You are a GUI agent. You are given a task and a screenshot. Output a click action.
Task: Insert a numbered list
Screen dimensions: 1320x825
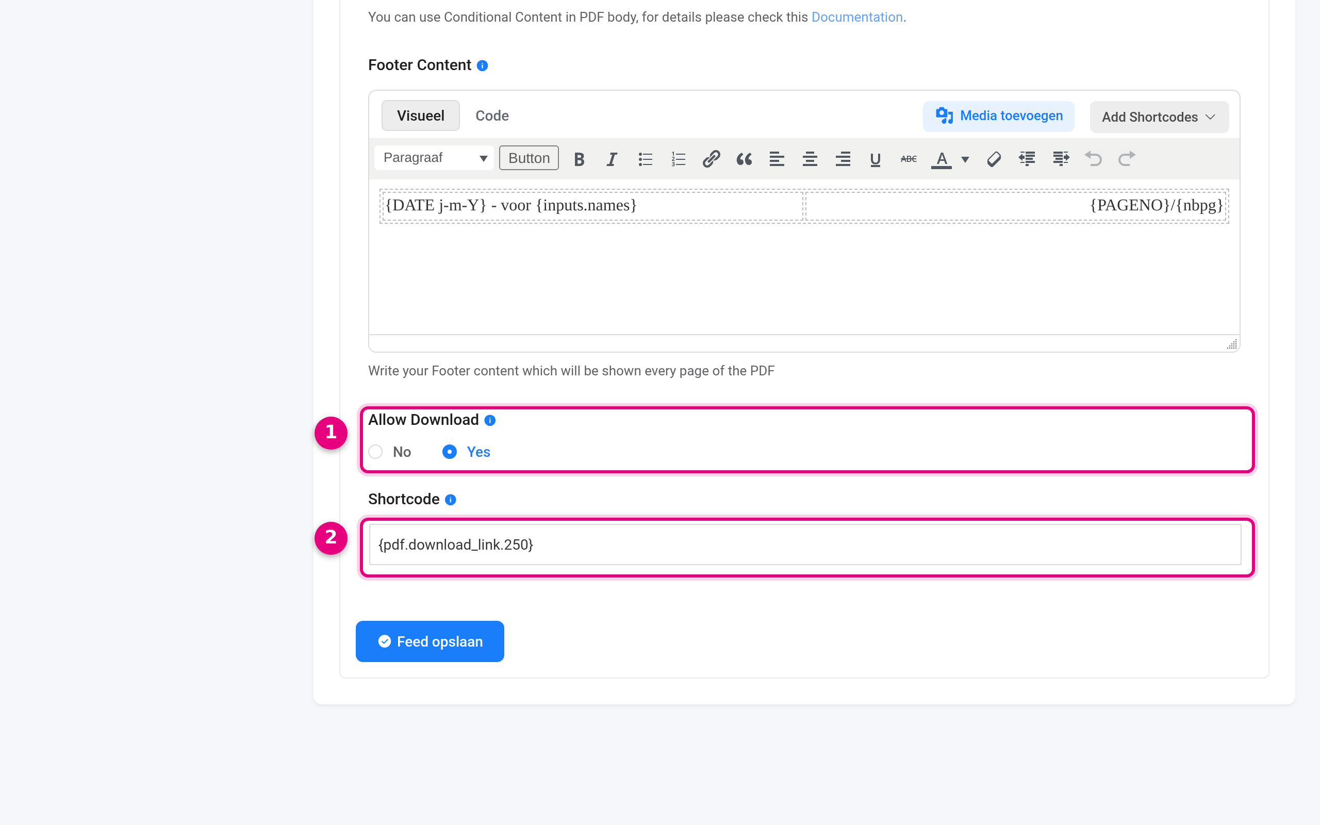[678, 159]
